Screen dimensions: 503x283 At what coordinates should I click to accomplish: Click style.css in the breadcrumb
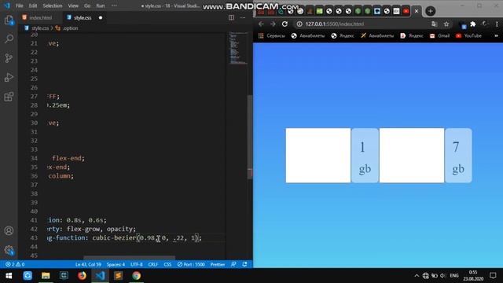(x=39, y=28)
